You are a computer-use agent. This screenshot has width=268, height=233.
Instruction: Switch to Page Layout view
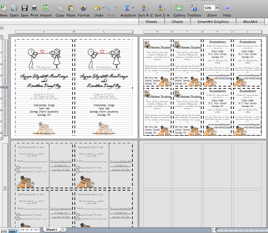pos(12,231)
